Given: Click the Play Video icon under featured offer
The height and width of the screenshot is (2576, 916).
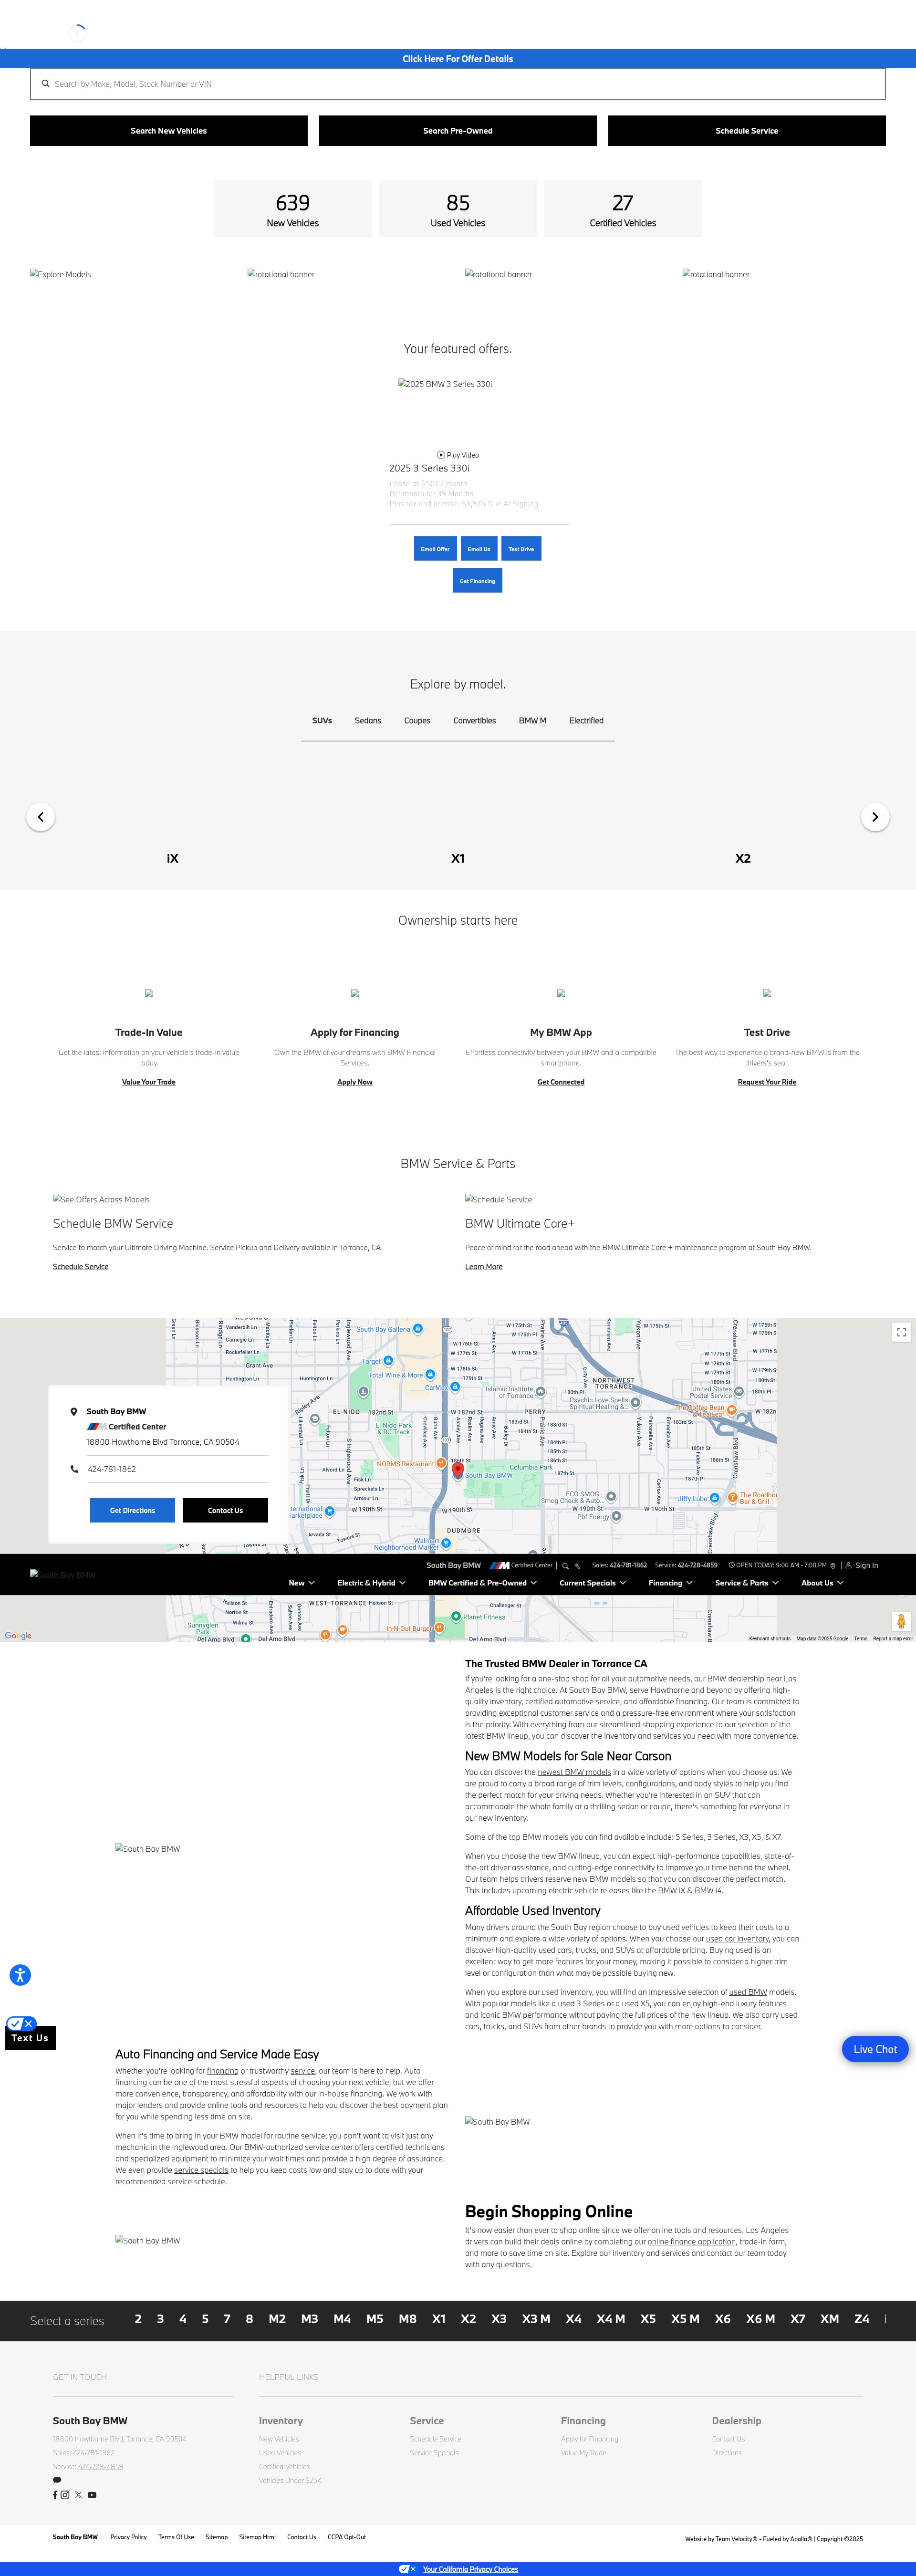Looking at the screenshot, I should coord(441,455).
